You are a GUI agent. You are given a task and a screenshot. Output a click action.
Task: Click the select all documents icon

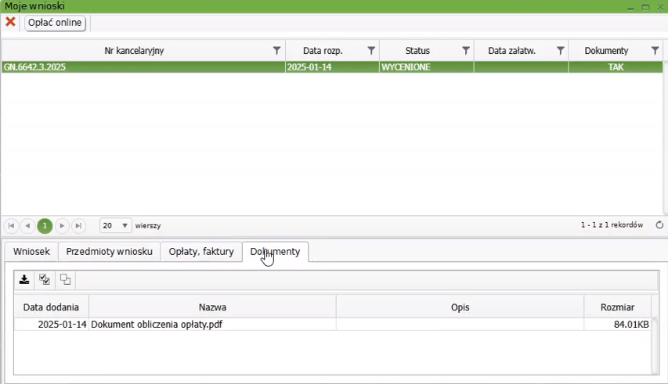coord(45,280)
